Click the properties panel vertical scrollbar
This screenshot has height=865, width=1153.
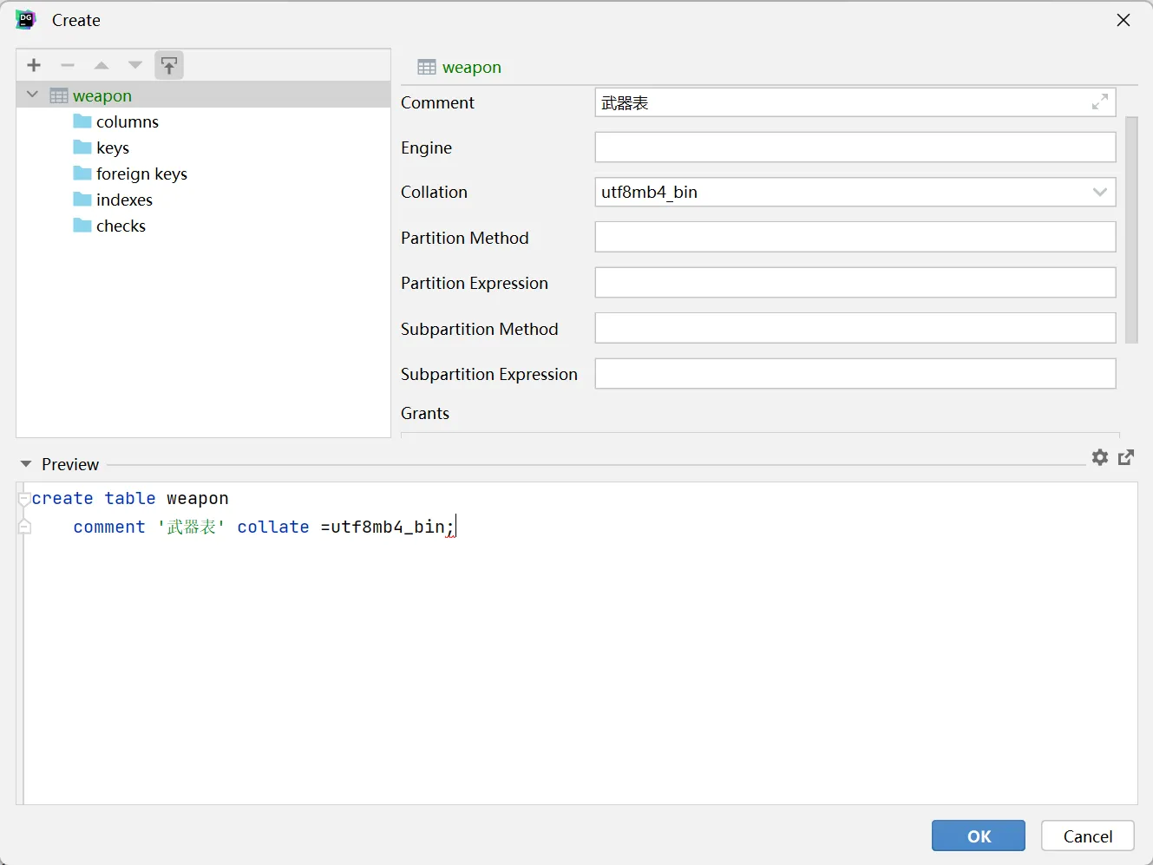(x=1130, y=230)
